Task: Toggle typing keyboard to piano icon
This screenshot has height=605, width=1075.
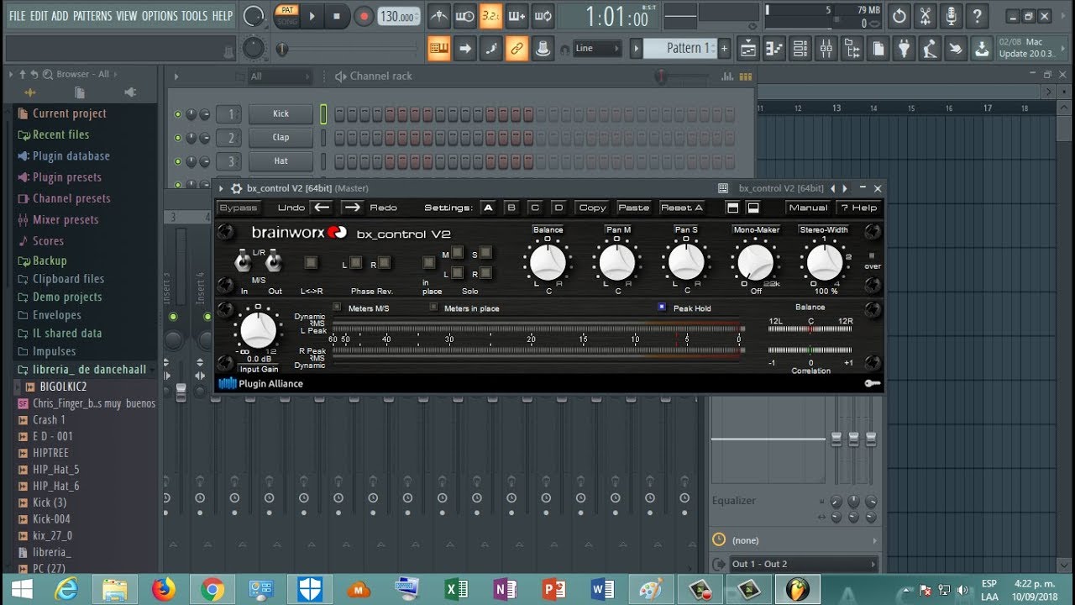Action: pos(439,49)
